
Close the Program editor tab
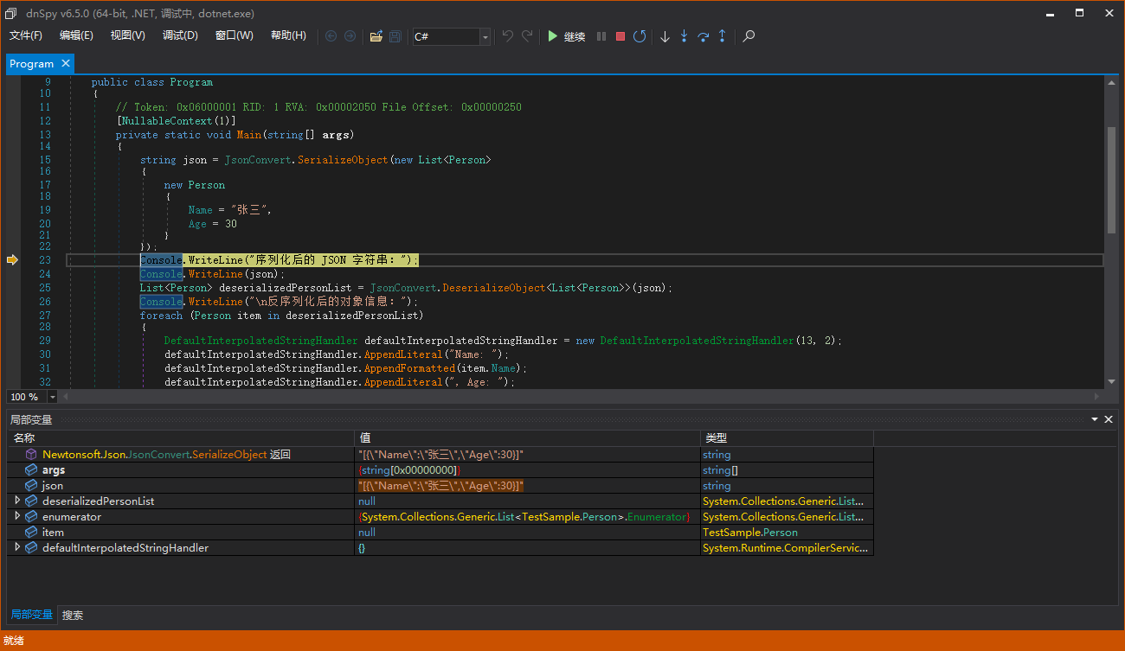pos(66,63)
